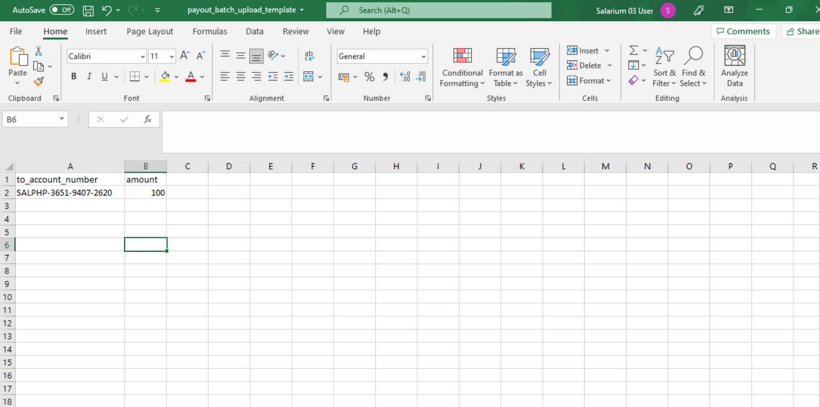This screenshot has height=407, width=820.
Task: Click Increase Decimal icon
Action: [405, 77]
